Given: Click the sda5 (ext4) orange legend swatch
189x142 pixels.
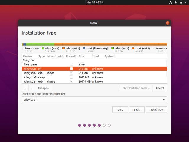Looking at the screenshot, I should coord(133,48).
